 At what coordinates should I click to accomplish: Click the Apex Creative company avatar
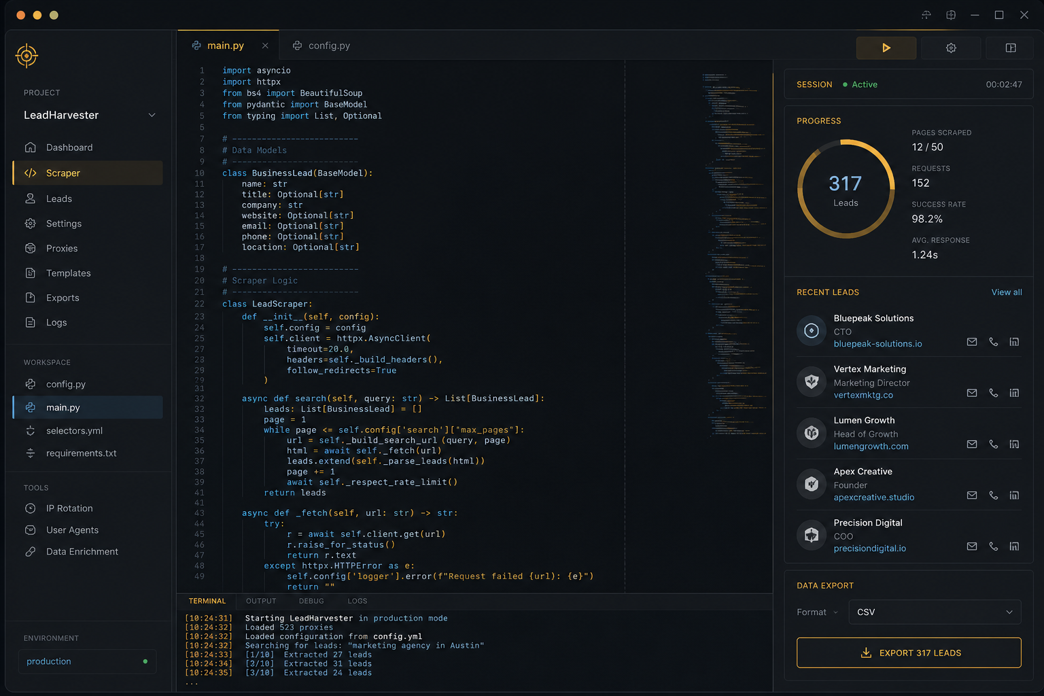tap(812, 484)
